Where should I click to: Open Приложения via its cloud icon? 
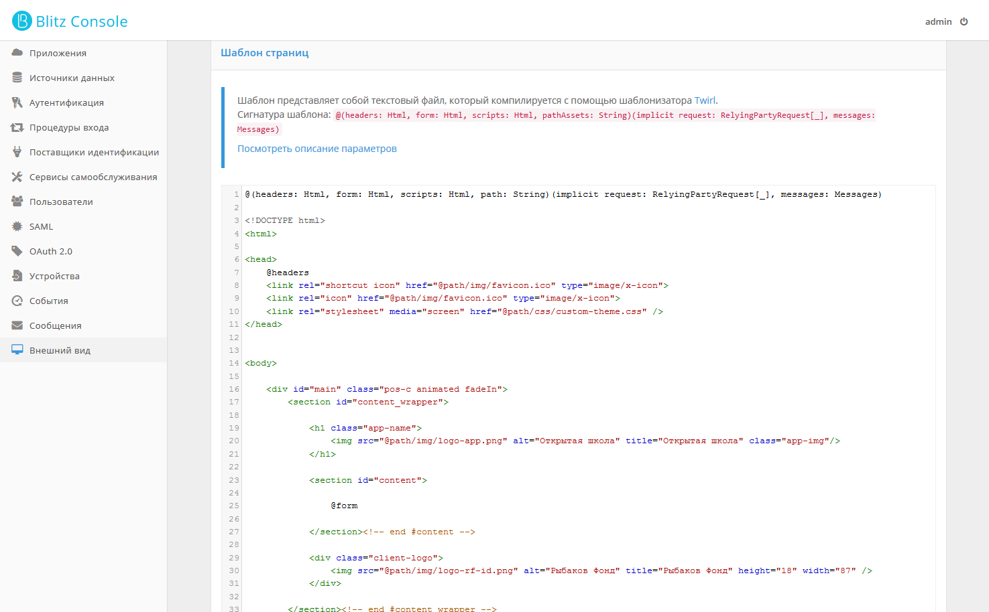pos(17,52)
